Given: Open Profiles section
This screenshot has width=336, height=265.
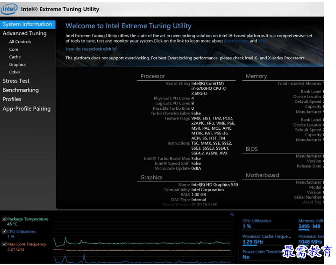Looking at the screenshot, I should 12,99.
